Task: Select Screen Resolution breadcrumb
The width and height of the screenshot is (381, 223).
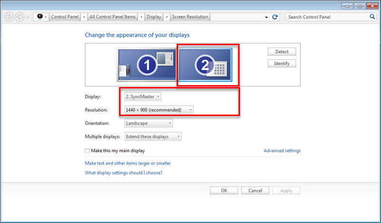Action: 190,17
